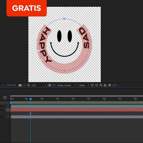Select the keyframe marker under the red layer
Screen dimensions: 143x143
pyautogui.click(x=30, y=114)
